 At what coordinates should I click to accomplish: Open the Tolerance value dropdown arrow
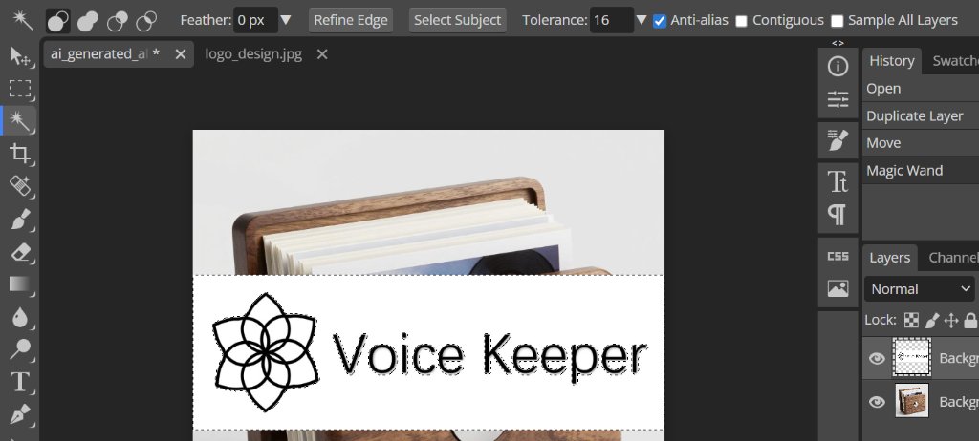tap(641, 20)
